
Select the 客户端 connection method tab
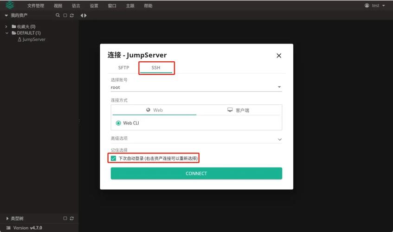[x=238, y=110]
